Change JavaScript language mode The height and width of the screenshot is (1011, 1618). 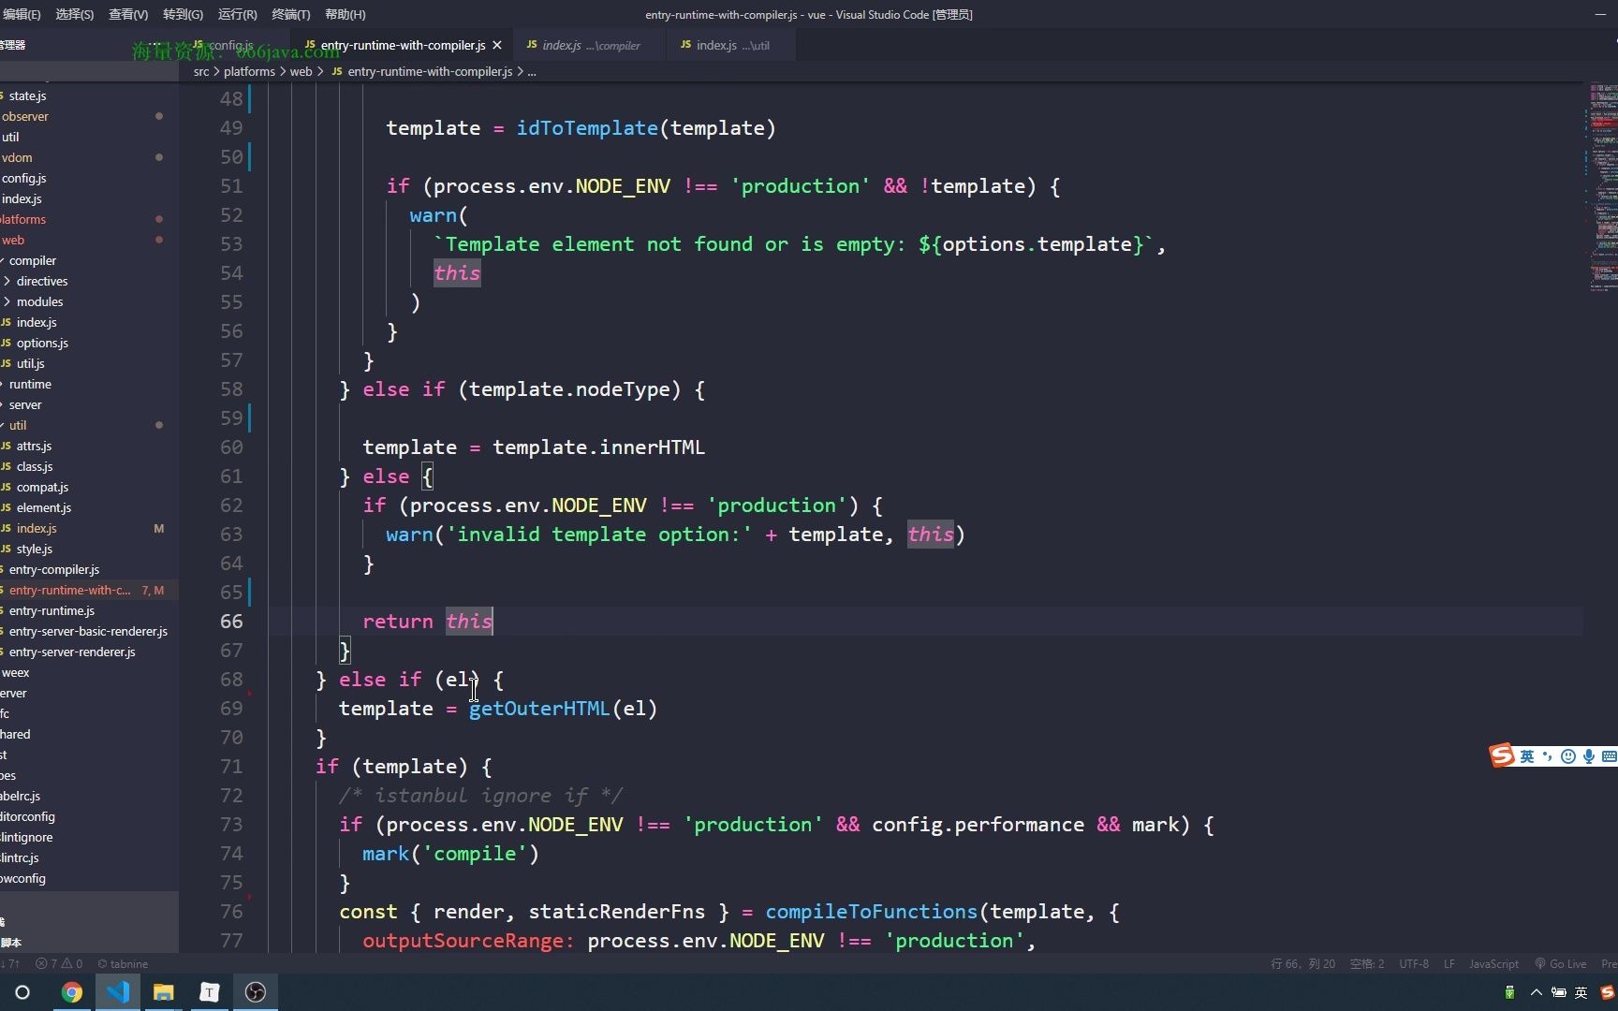1493,963
